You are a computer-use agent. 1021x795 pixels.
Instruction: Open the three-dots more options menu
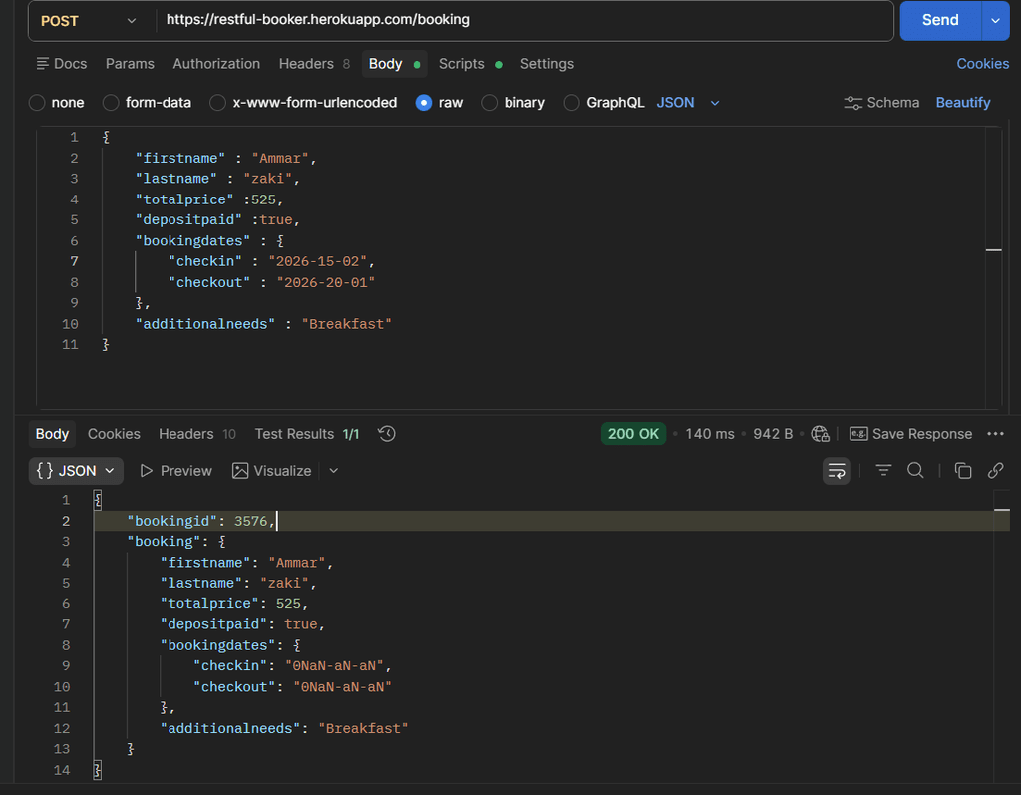pyautogui.click(x=996, y=434)
